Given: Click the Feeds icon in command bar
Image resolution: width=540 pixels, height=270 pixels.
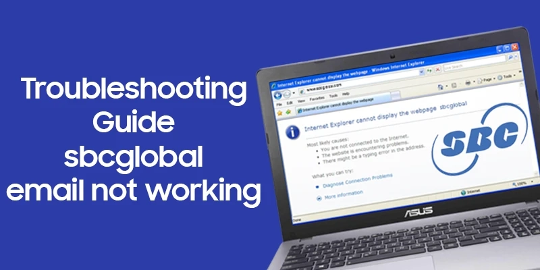Looking at the screenshot, I should [454, 85].
